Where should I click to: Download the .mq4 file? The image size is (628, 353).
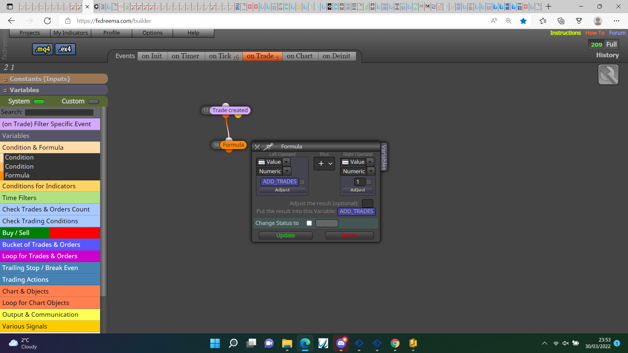pos(43,49)
